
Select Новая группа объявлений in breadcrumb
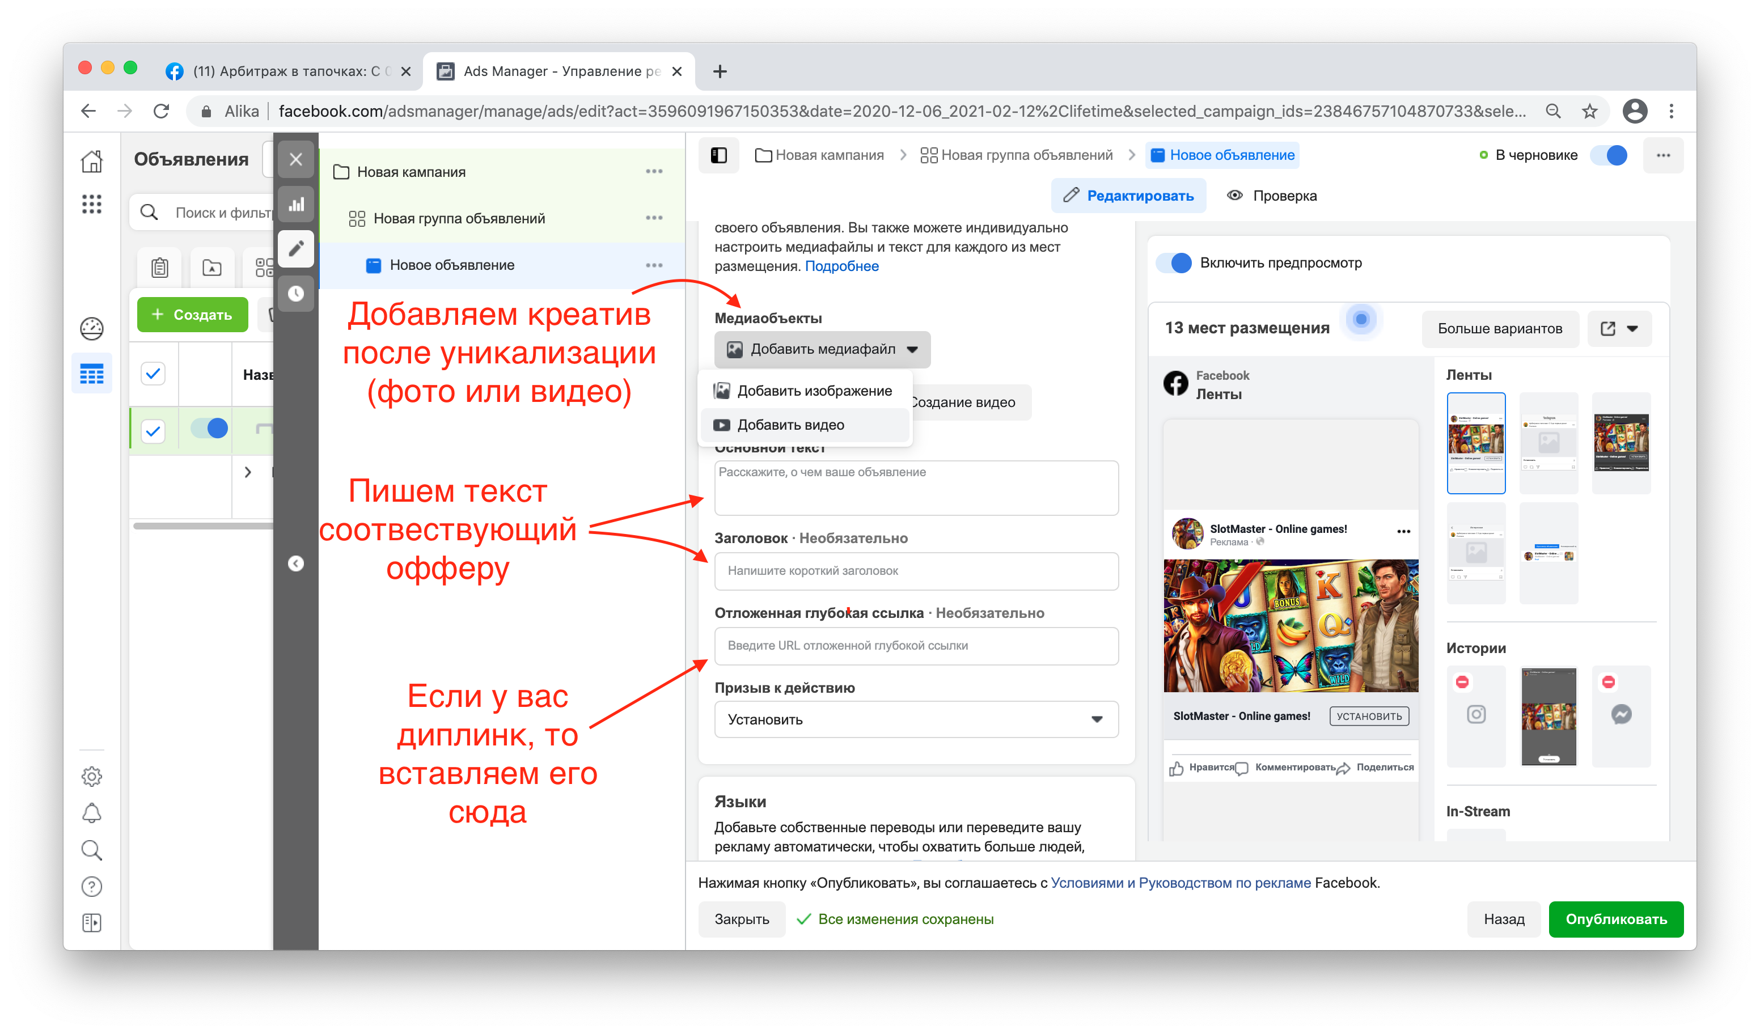pos(1016,155)
